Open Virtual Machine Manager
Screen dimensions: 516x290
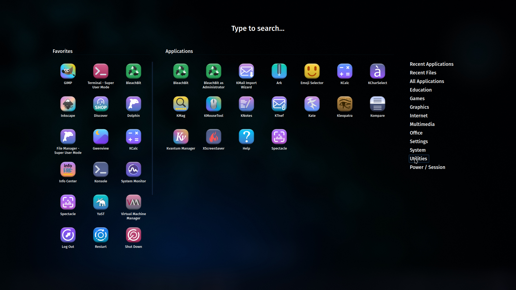[x=134, y=202]
